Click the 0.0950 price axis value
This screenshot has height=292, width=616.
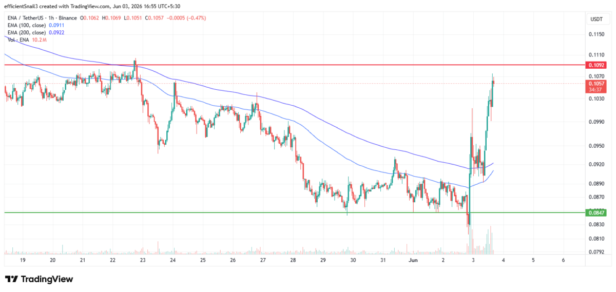click(x=596, y=146)
